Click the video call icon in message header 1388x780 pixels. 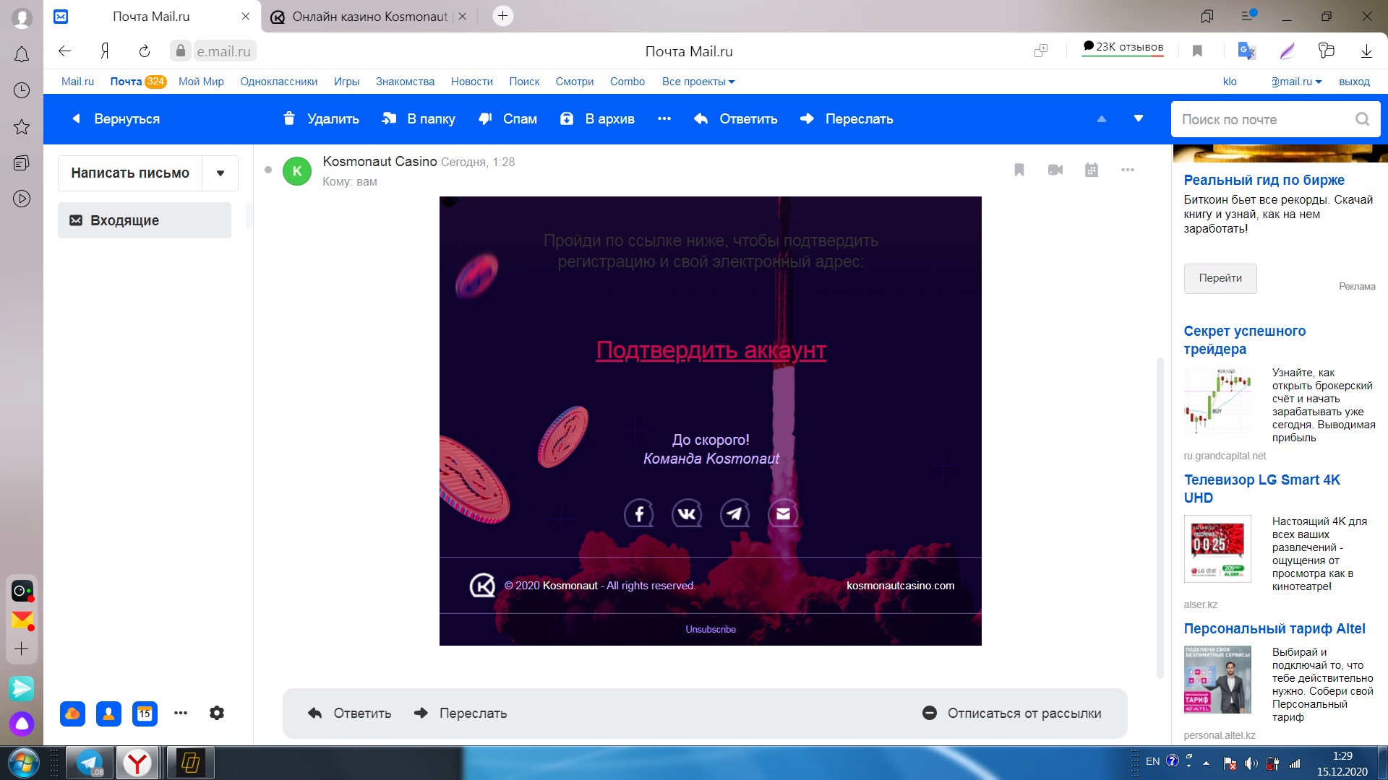1055,170
